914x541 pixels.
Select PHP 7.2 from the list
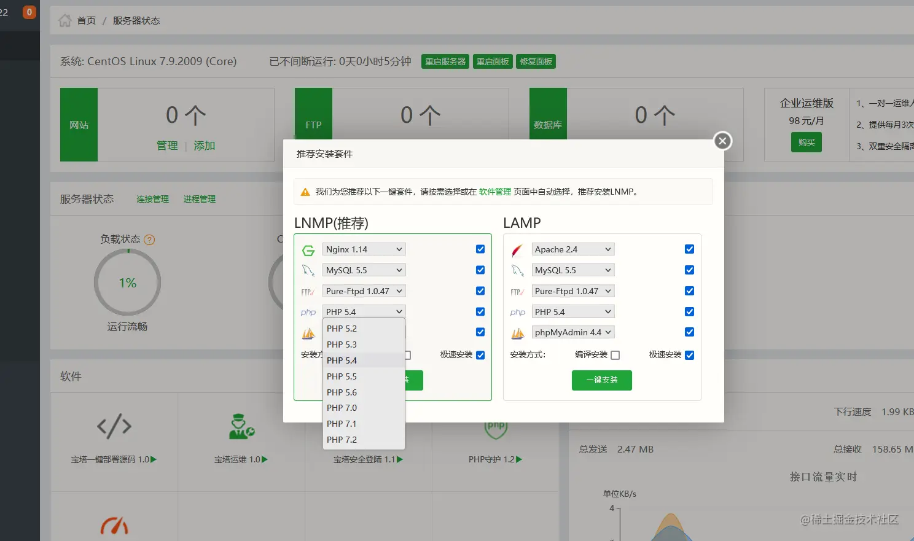pos(364,440)
